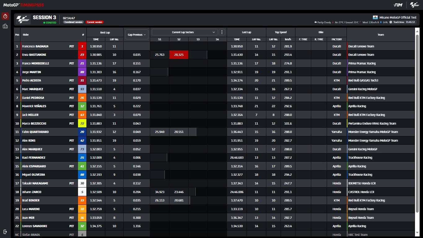Image resolution: width=423 pixels, height=238 pixels.
Task: Click the MotoGP logo in top-right corner
Action: tap(414, 5)
